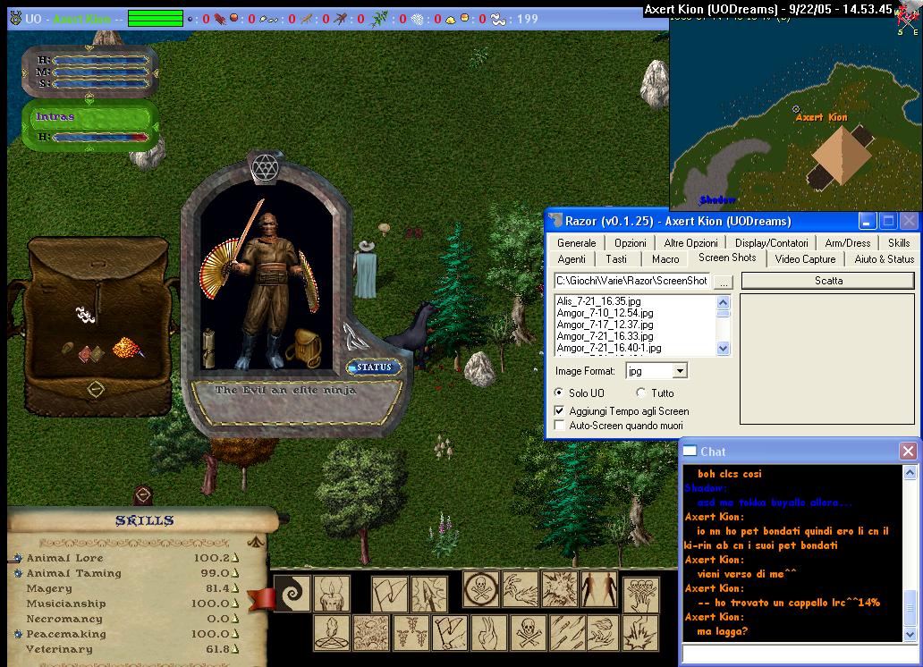Cast the two human figures spell

click(599, 589)
